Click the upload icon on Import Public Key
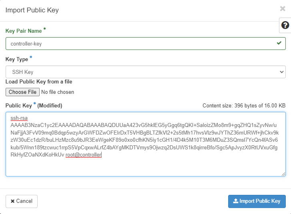The image size is (291, 214). click(x=235, y=201)
